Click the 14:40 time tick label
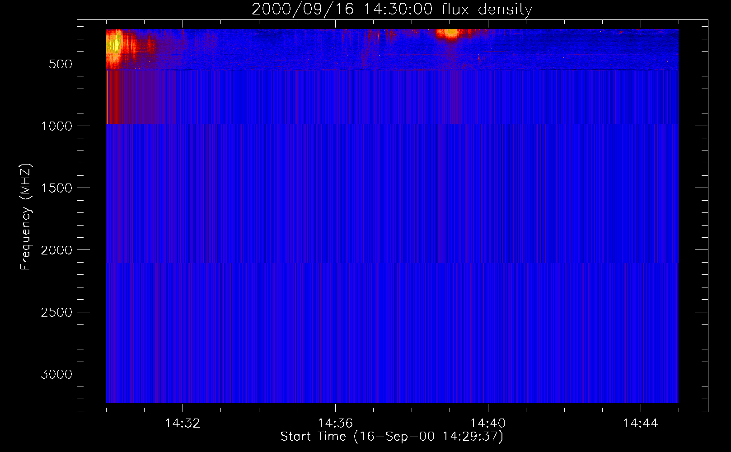The image size is (731, 452). point(488,424)
